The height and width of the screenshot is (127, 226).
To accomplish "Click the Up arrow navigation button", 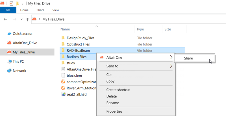I will [27, 19].
